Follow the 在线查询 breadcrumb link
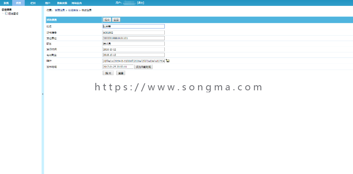This screenshot has height=174, width=353. tap(73, 10)
